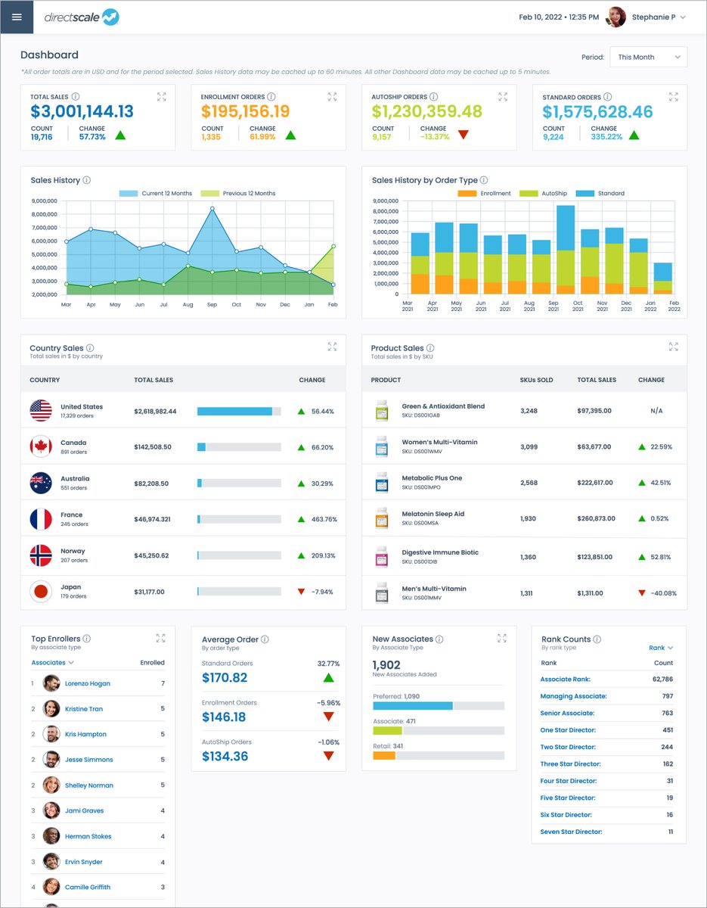Click the Japan flag icon
707x908 pixels.
41,591
